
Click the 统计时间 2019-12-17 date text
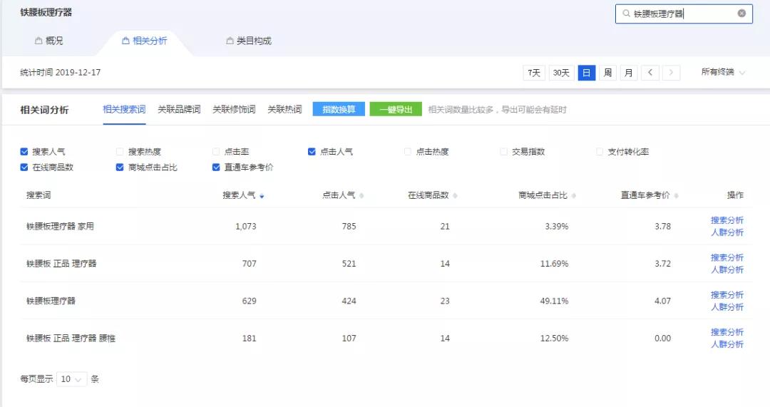pyautogui.click(x=61, y=73)
